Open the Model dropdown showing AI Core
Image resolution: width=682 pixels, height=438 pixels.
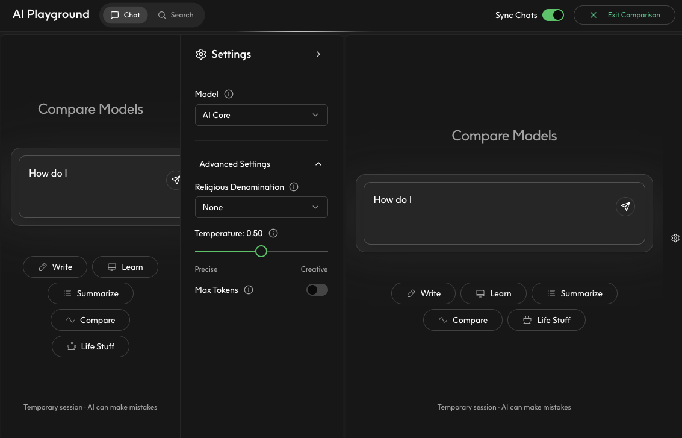pyautogui.click(x=261, y=115)
